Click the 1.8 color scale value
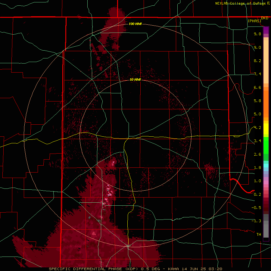Screen dimensions: 271x271 click(x=257, y=168)
